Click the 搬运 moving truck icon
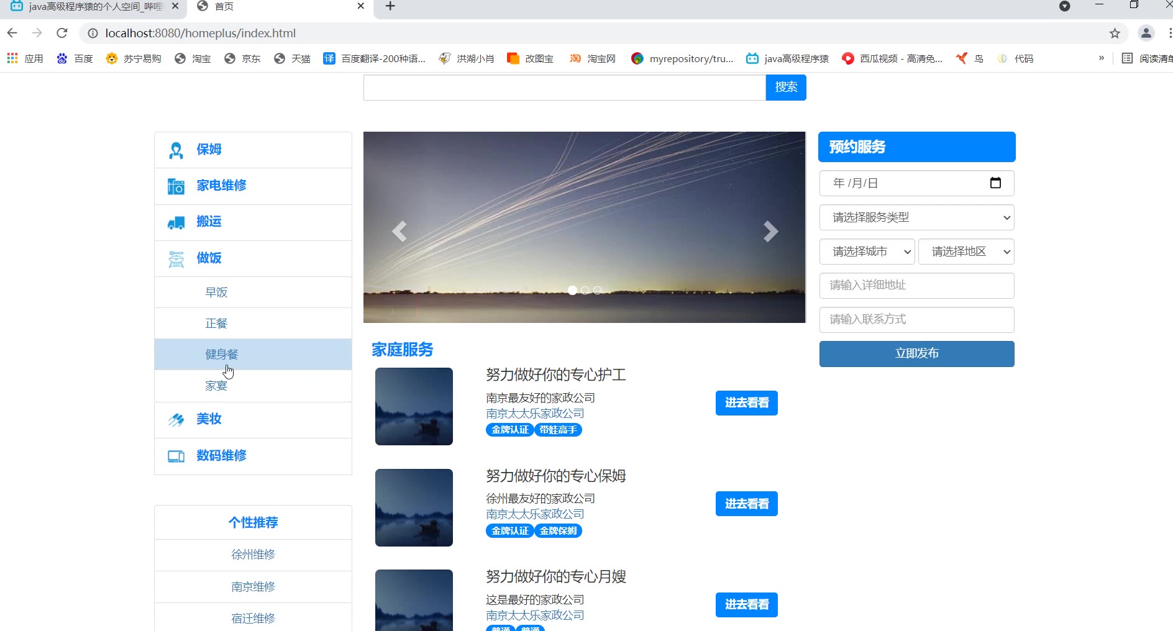 [x=176, y=222]
